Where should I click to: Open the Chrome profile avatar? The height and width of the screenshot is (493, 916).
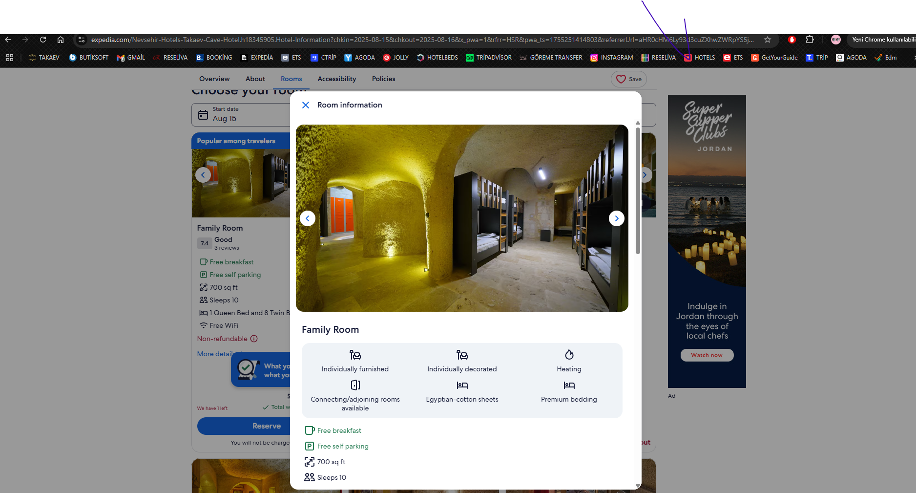[836, 40]
